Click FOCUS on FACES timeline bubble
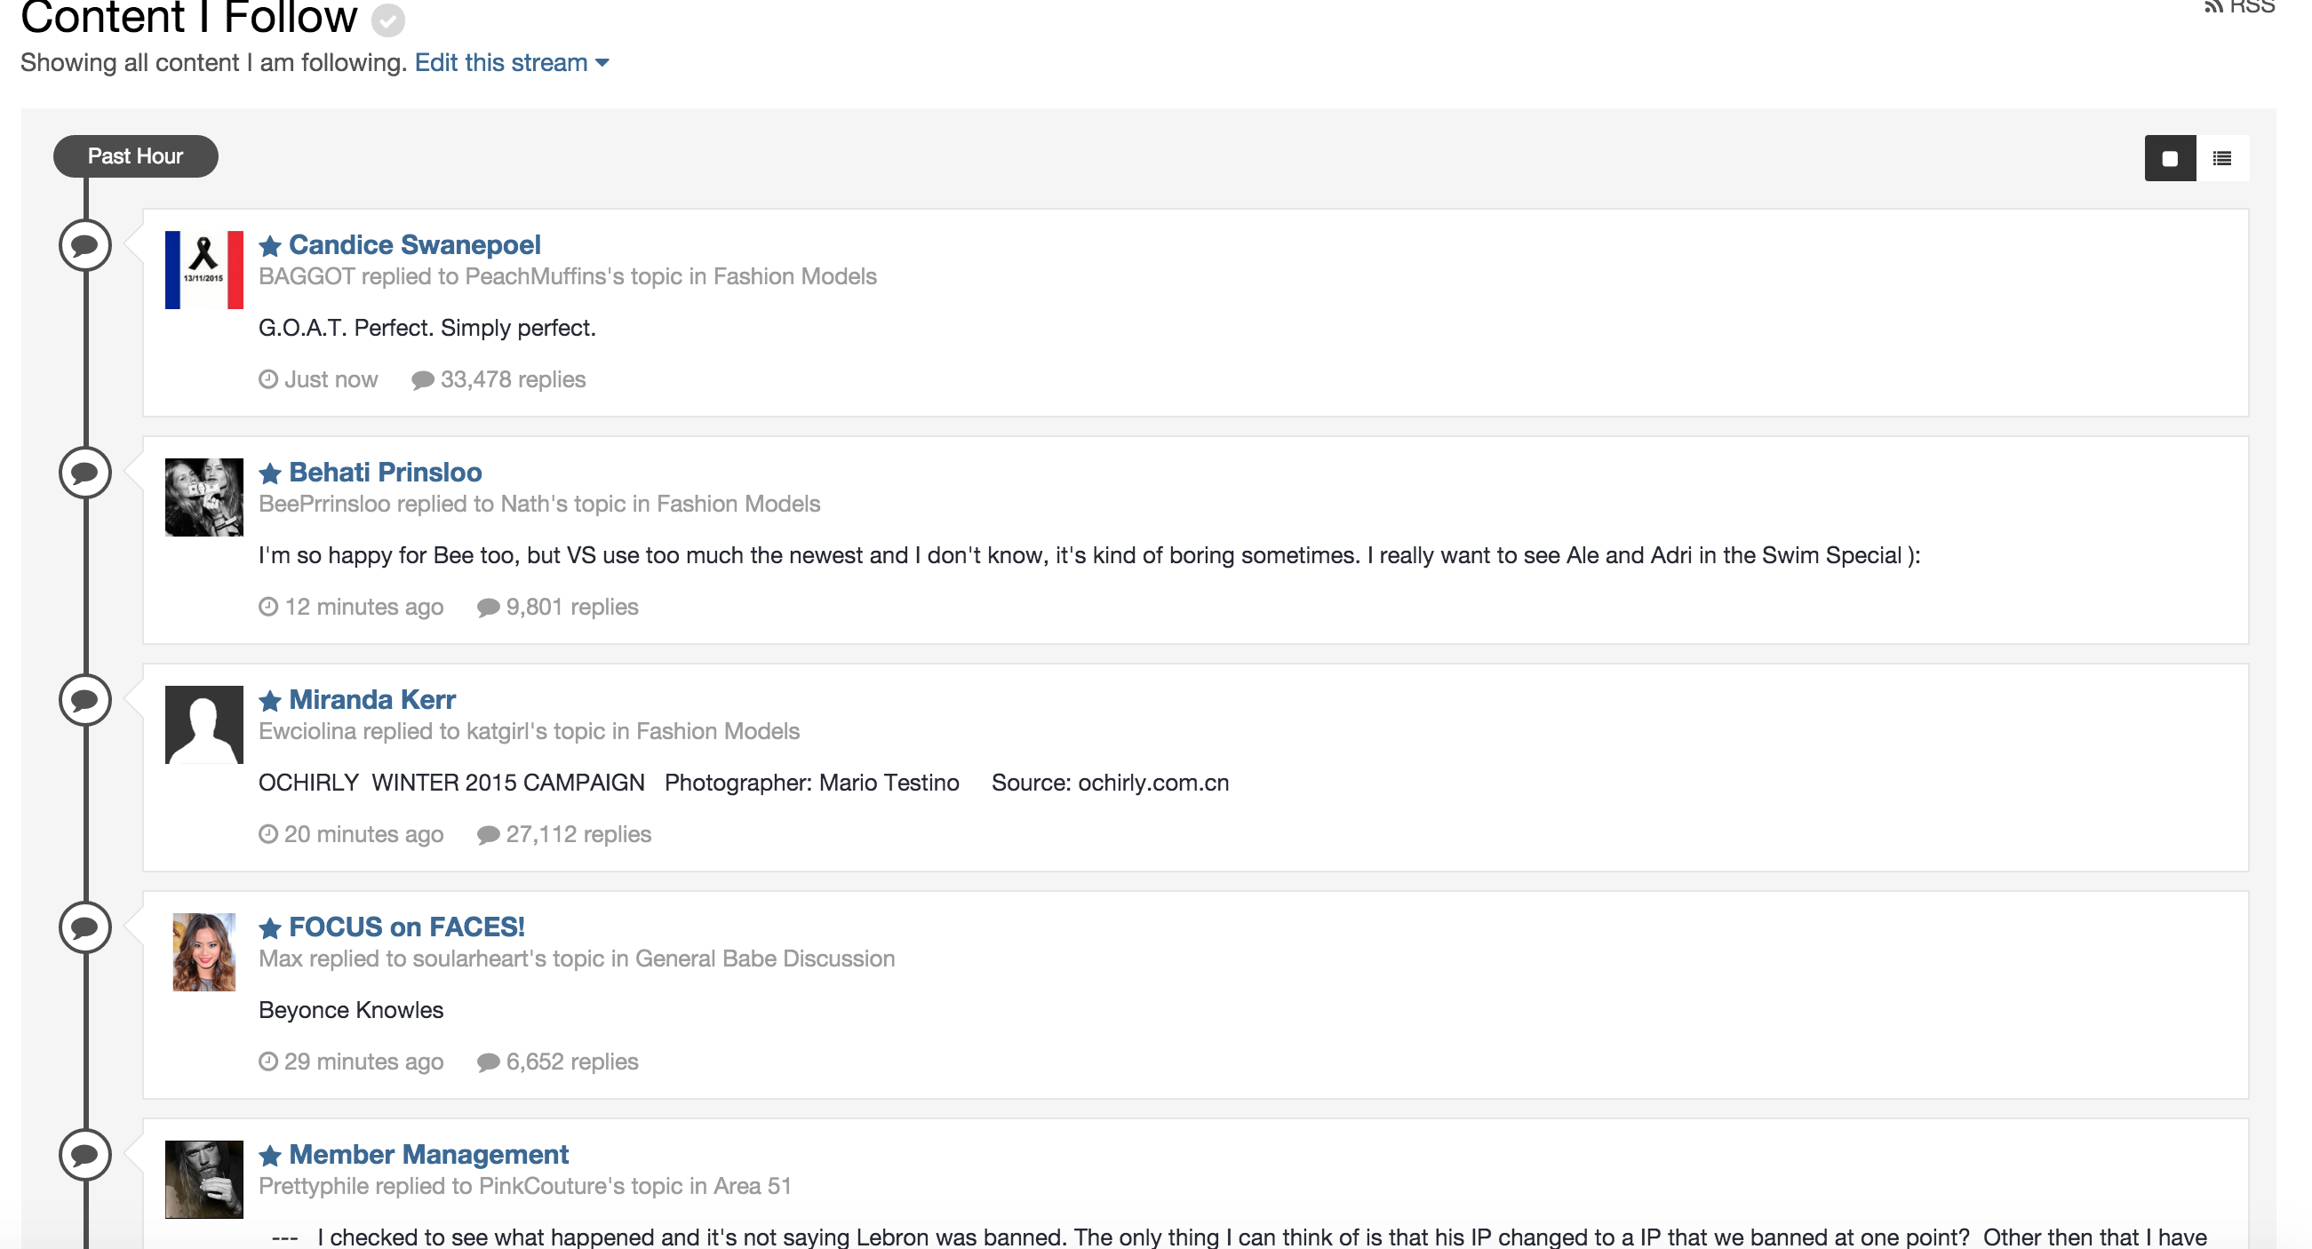The height and width of the screenshot is (1249, 2312). [85, 927]
